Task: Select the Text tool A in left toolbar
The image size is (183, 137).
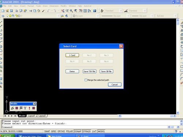Action: (1, 87)
